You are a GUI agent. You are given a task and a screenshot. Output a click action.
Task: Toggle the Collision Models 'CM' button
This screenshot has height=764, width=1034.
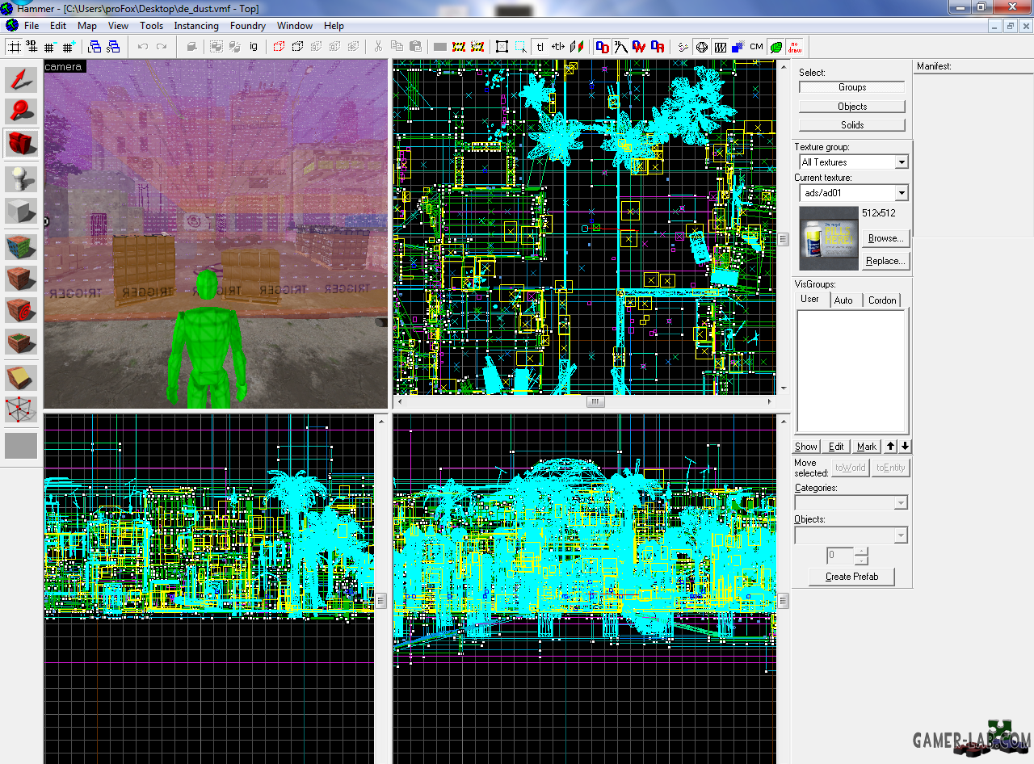[756, 47]
